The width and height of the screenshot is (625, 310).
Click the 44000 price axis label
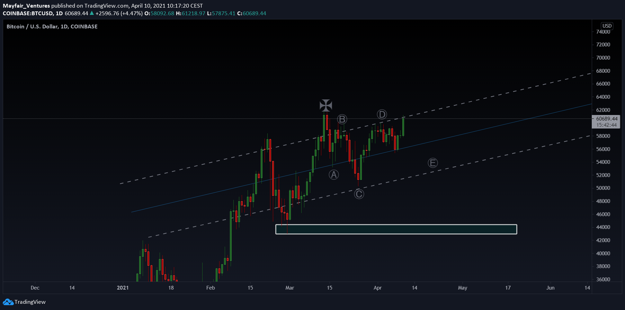603,227
